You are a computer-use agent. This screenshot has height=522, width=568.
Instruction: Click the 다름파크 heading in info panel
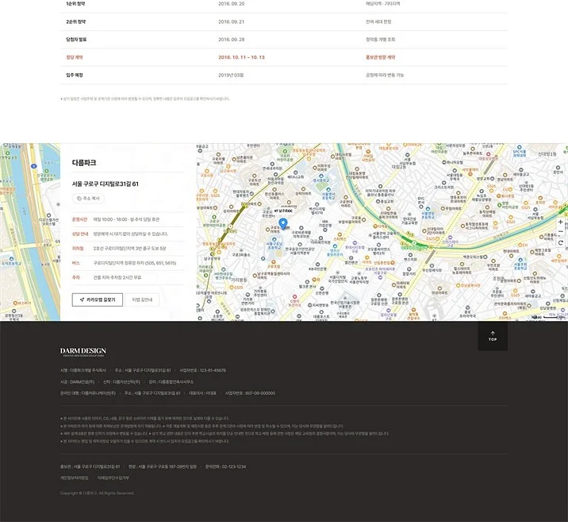[x=84, y=163]
